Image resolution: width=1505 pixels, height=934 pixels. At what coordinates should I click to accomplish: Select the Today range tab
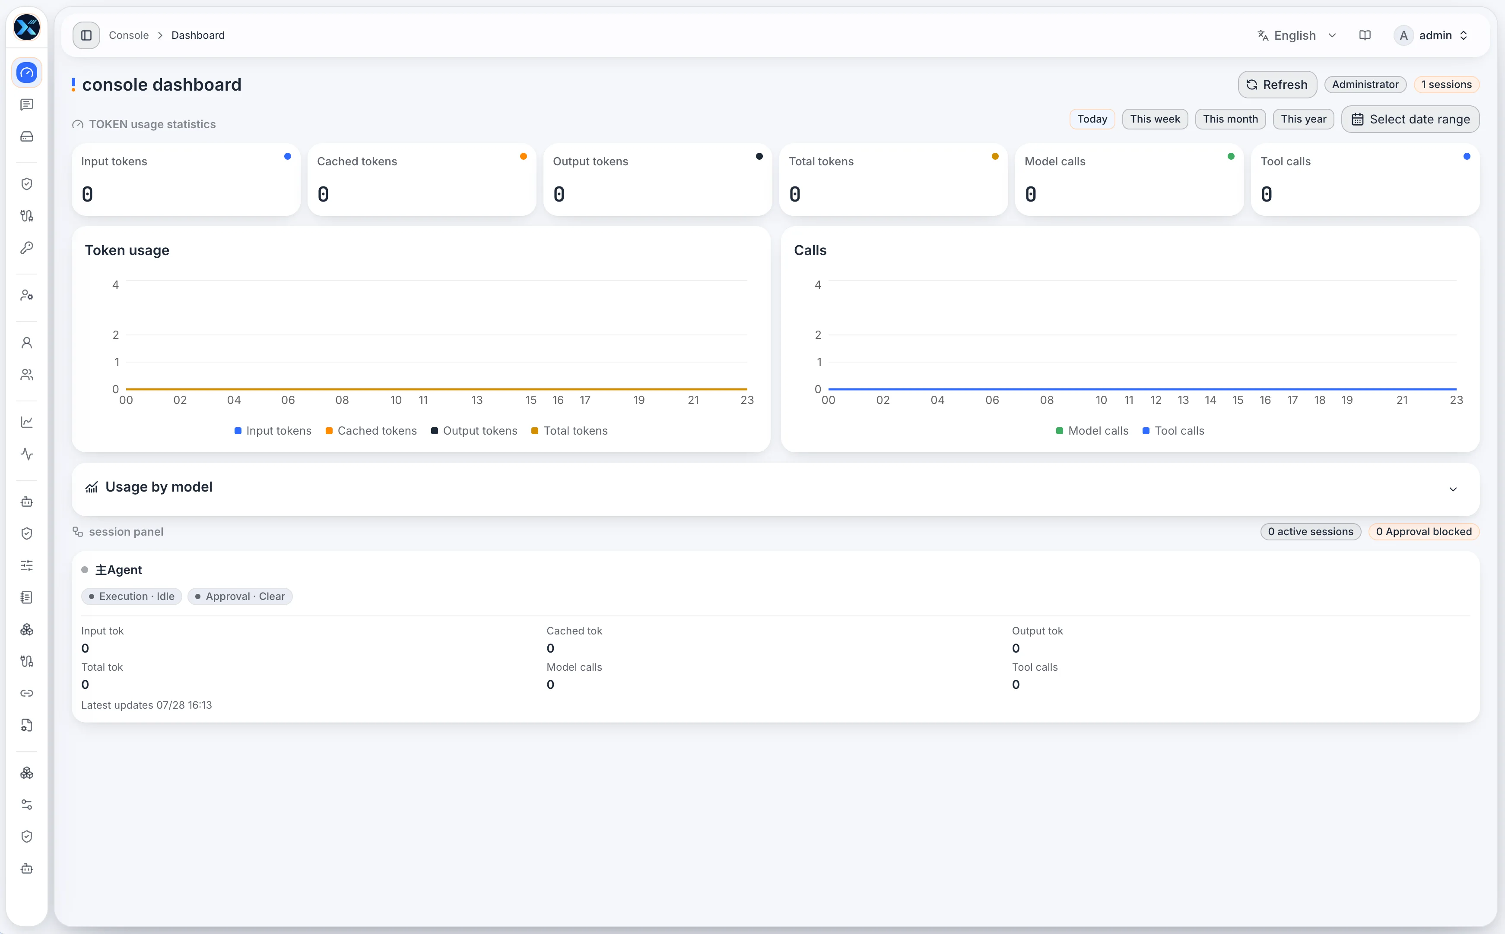(x=1092, y=119)
